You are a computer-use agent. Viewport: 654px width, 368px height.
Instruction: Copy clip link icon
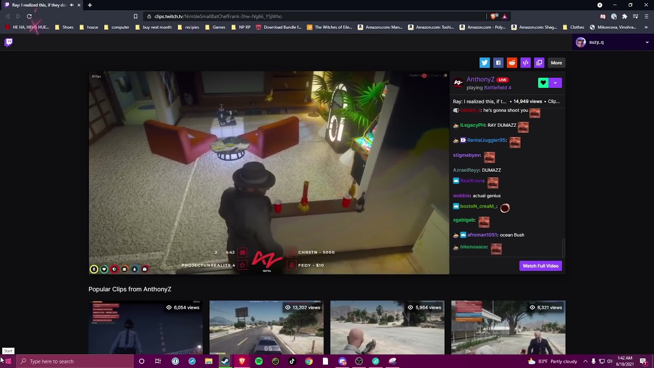[x=539, y=63]
